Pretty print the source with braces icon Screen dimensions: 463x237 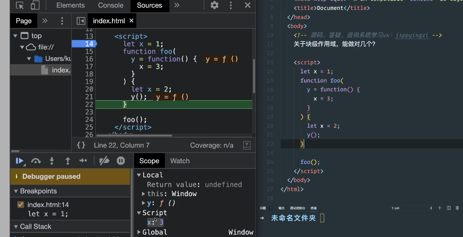(x=81, y=145)
